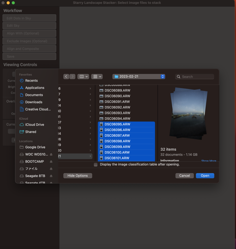The image size is (236, 249).
Task: Open iCloud Drive in sidebar
Action: pyautogui.click(x=34, y=125)
